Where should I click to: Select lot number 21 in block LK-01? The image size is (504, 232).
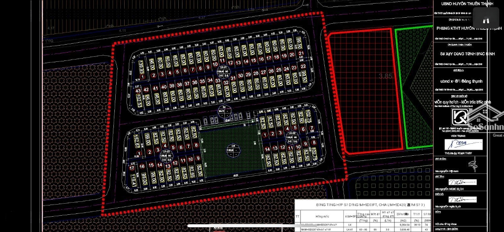point(302,53)
